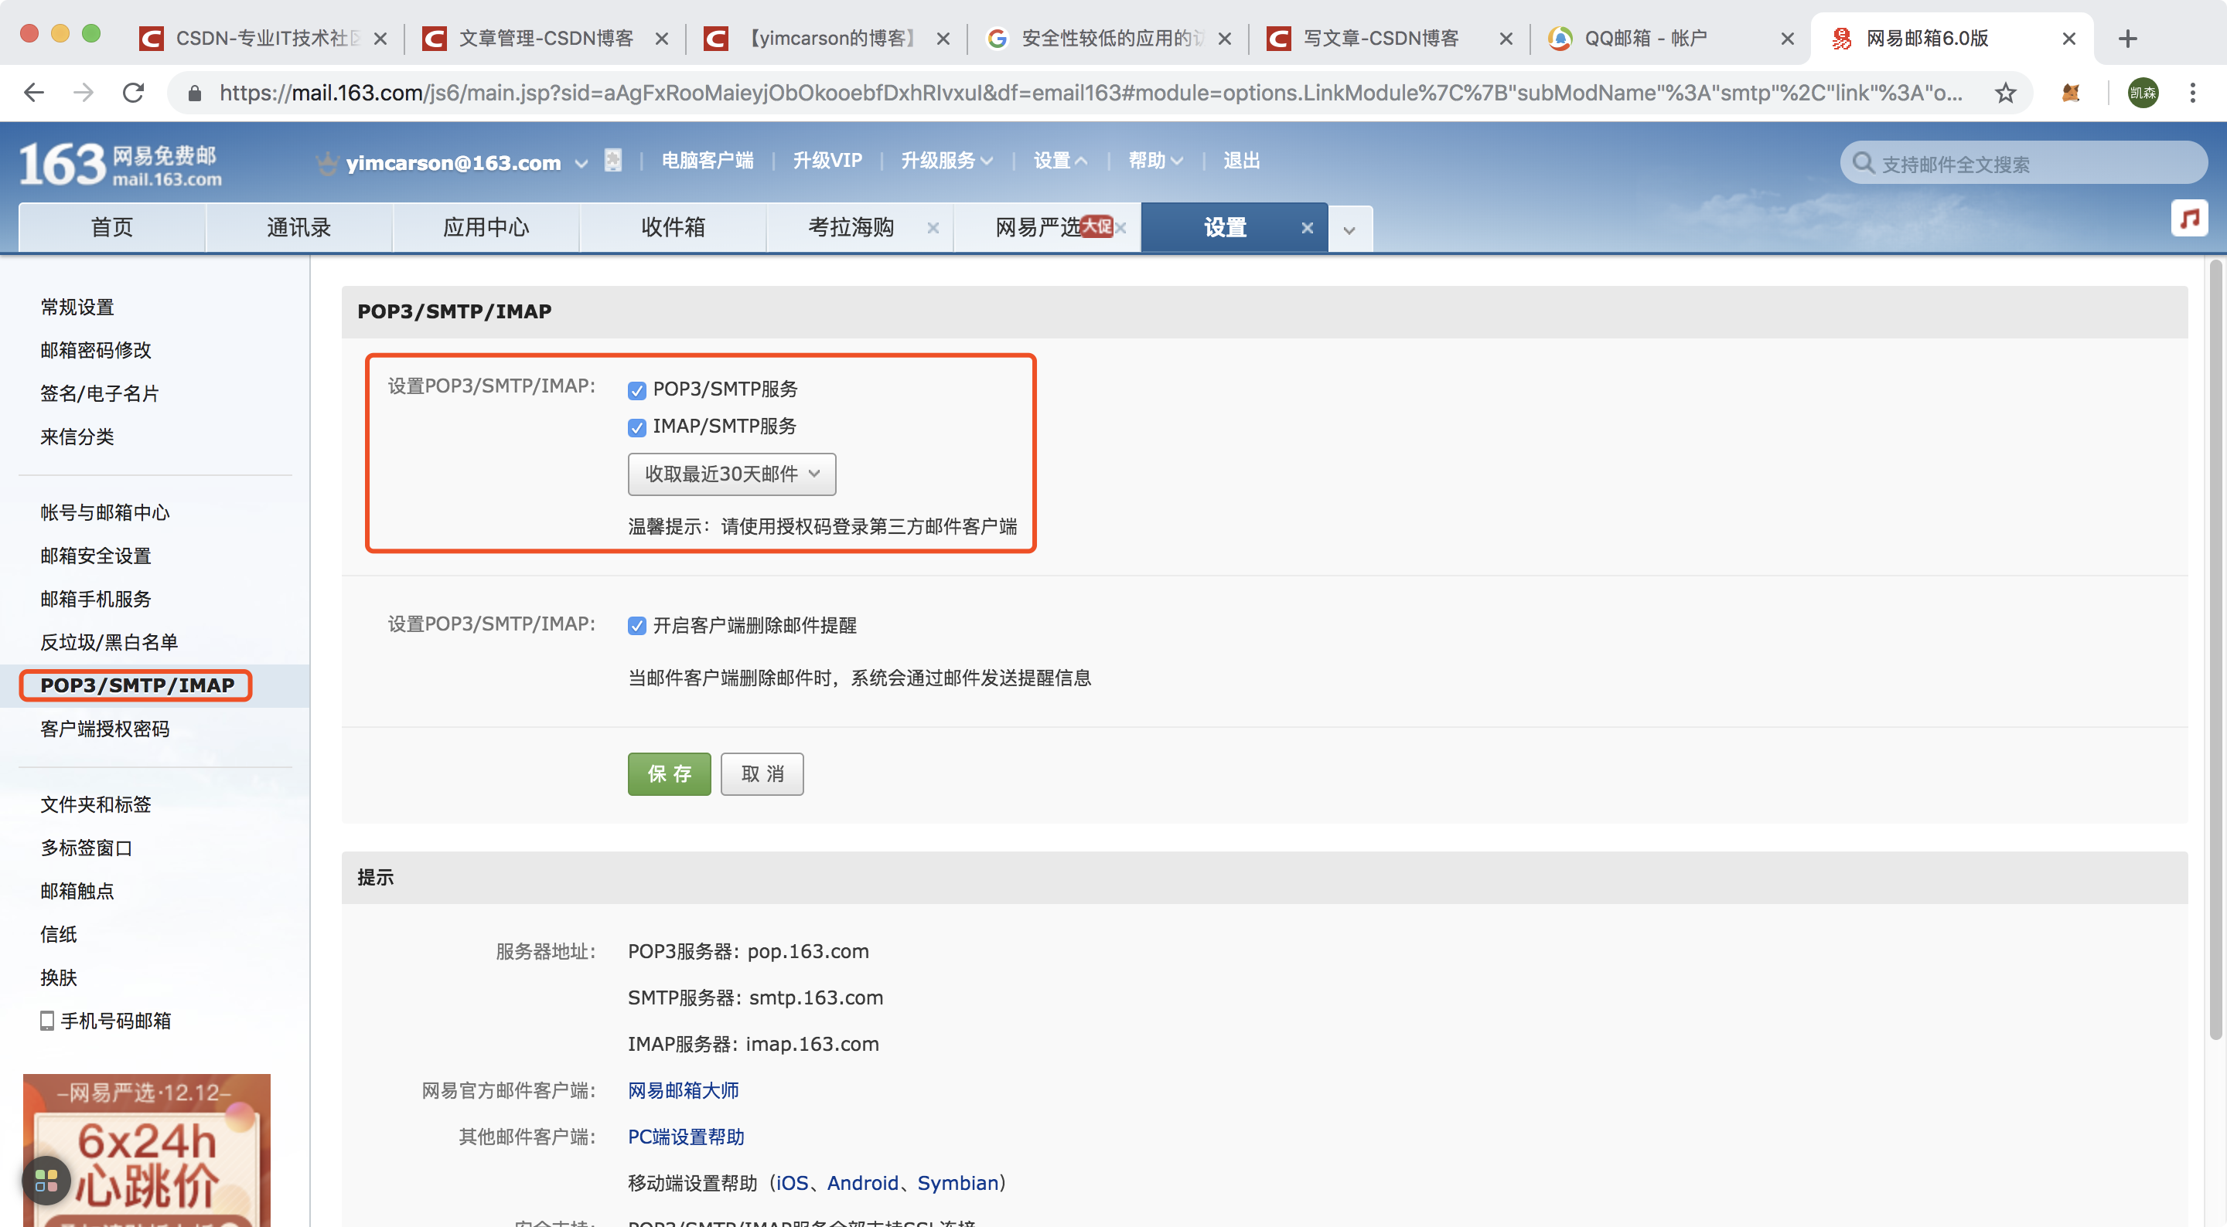Open the 收件箱 tab

(673, 227)
